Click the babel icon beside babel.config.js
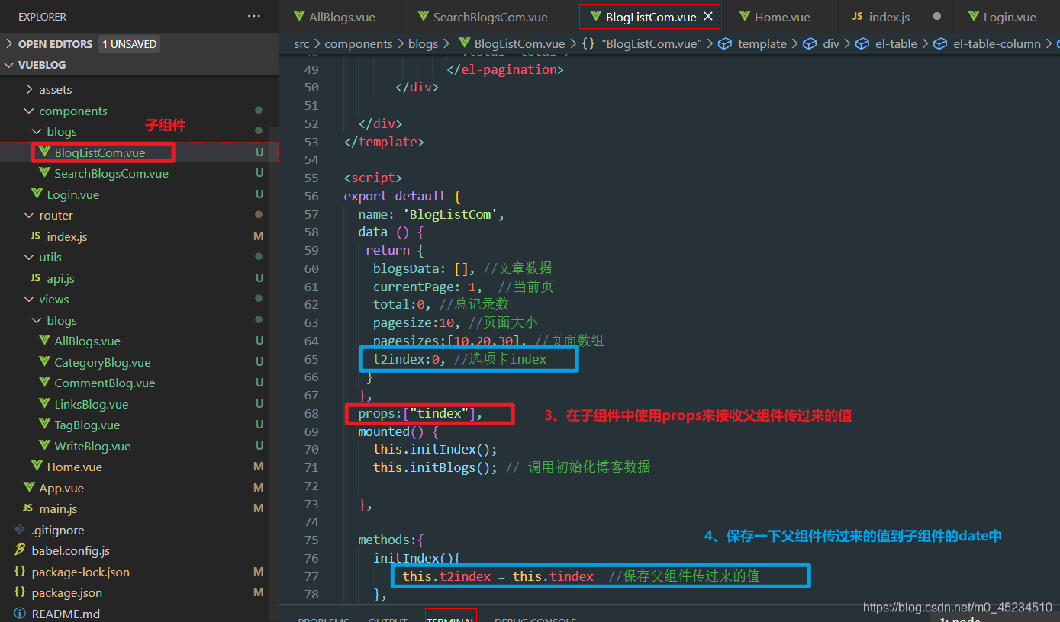Image resolution: width=1060 pixels, height=622 pixels. (x=20, y=550)
